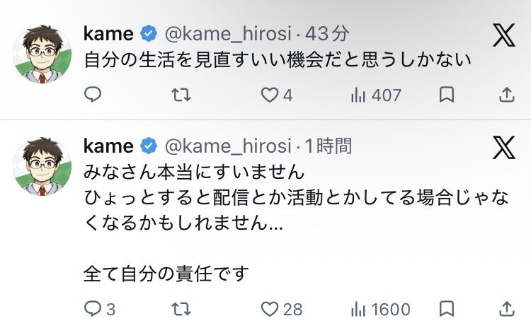This screenshot has height=328, width=531.
Task: Open kame's avatar on the second tweet
Action: [42, 166]
